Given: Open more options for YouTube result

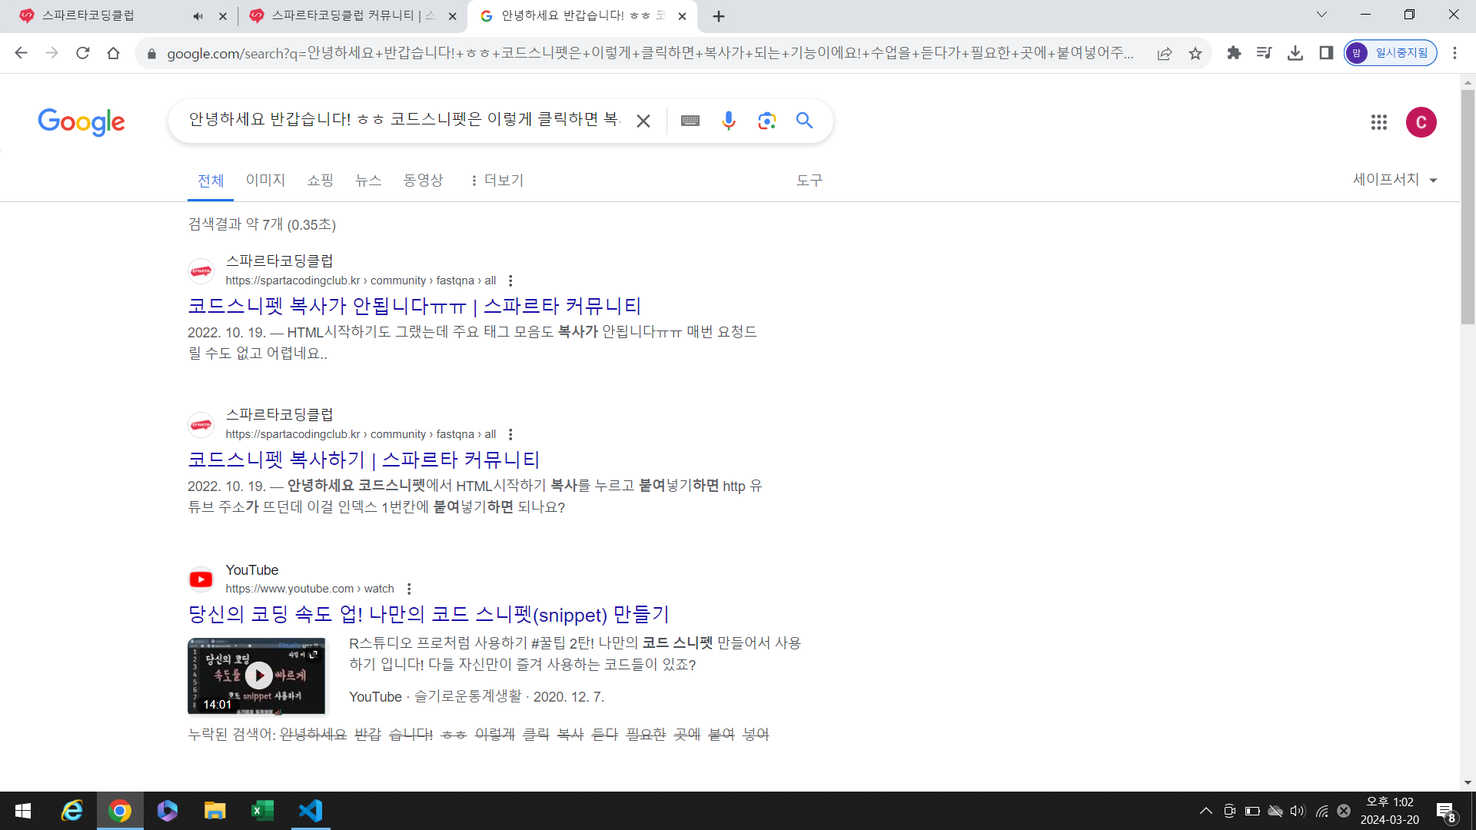Looking at the screenshot, I should [x=409, y=589].
